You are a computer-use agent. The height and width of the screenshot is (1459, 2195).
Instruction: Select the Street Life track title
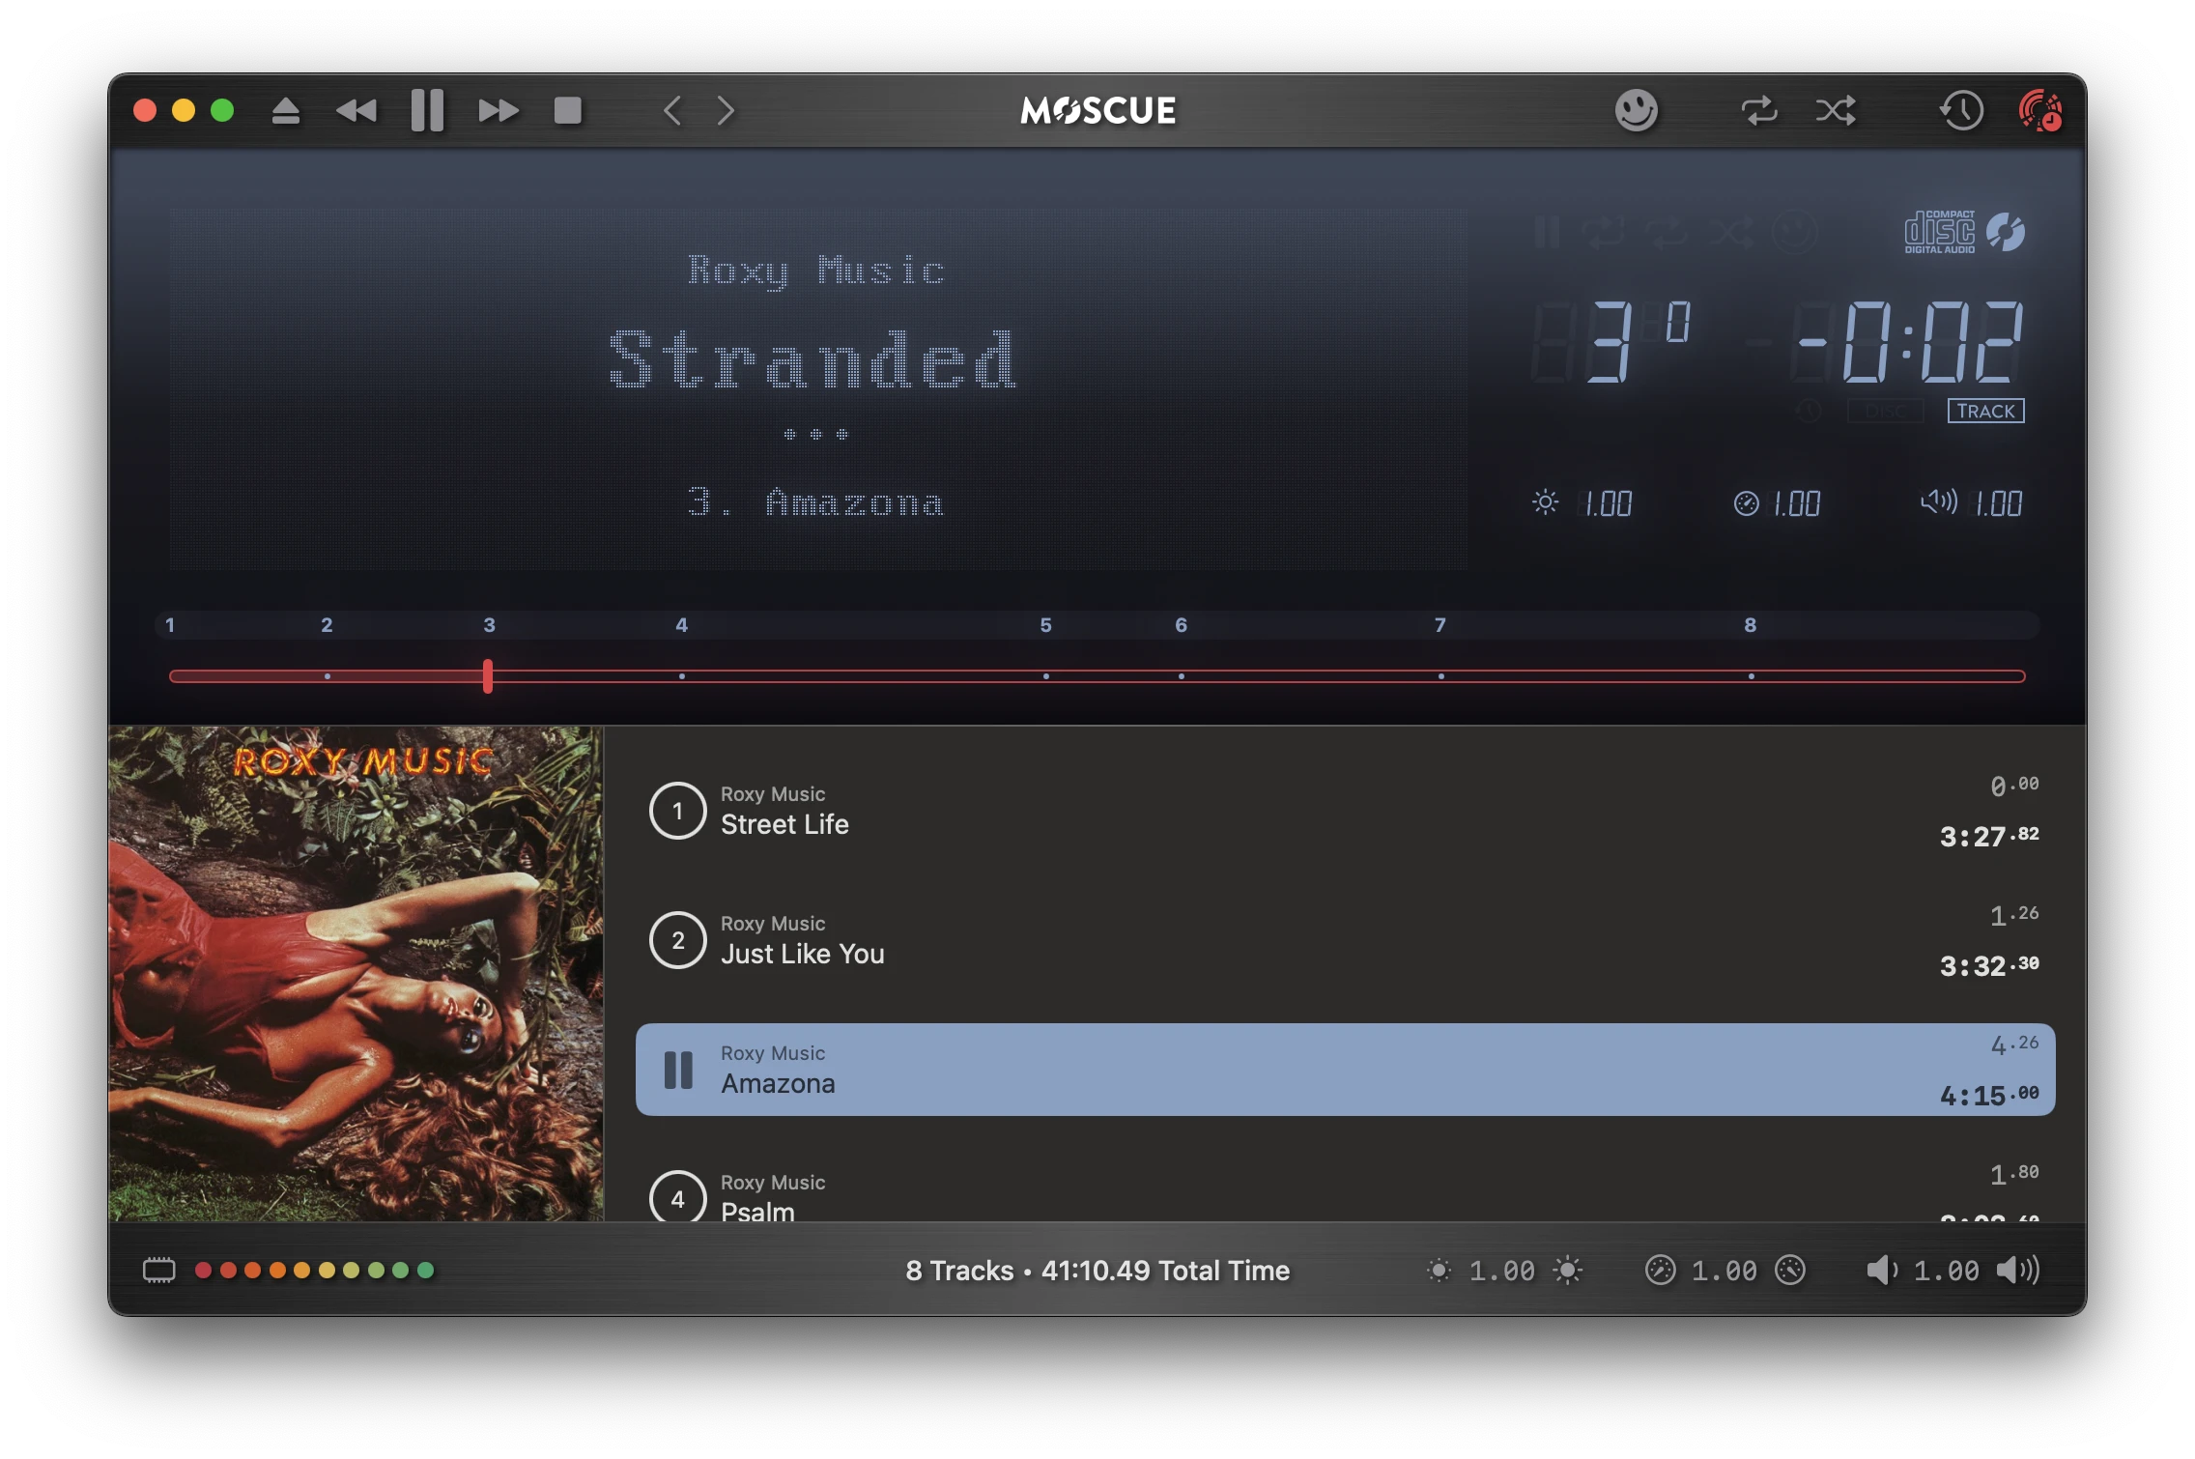(784, 824)
